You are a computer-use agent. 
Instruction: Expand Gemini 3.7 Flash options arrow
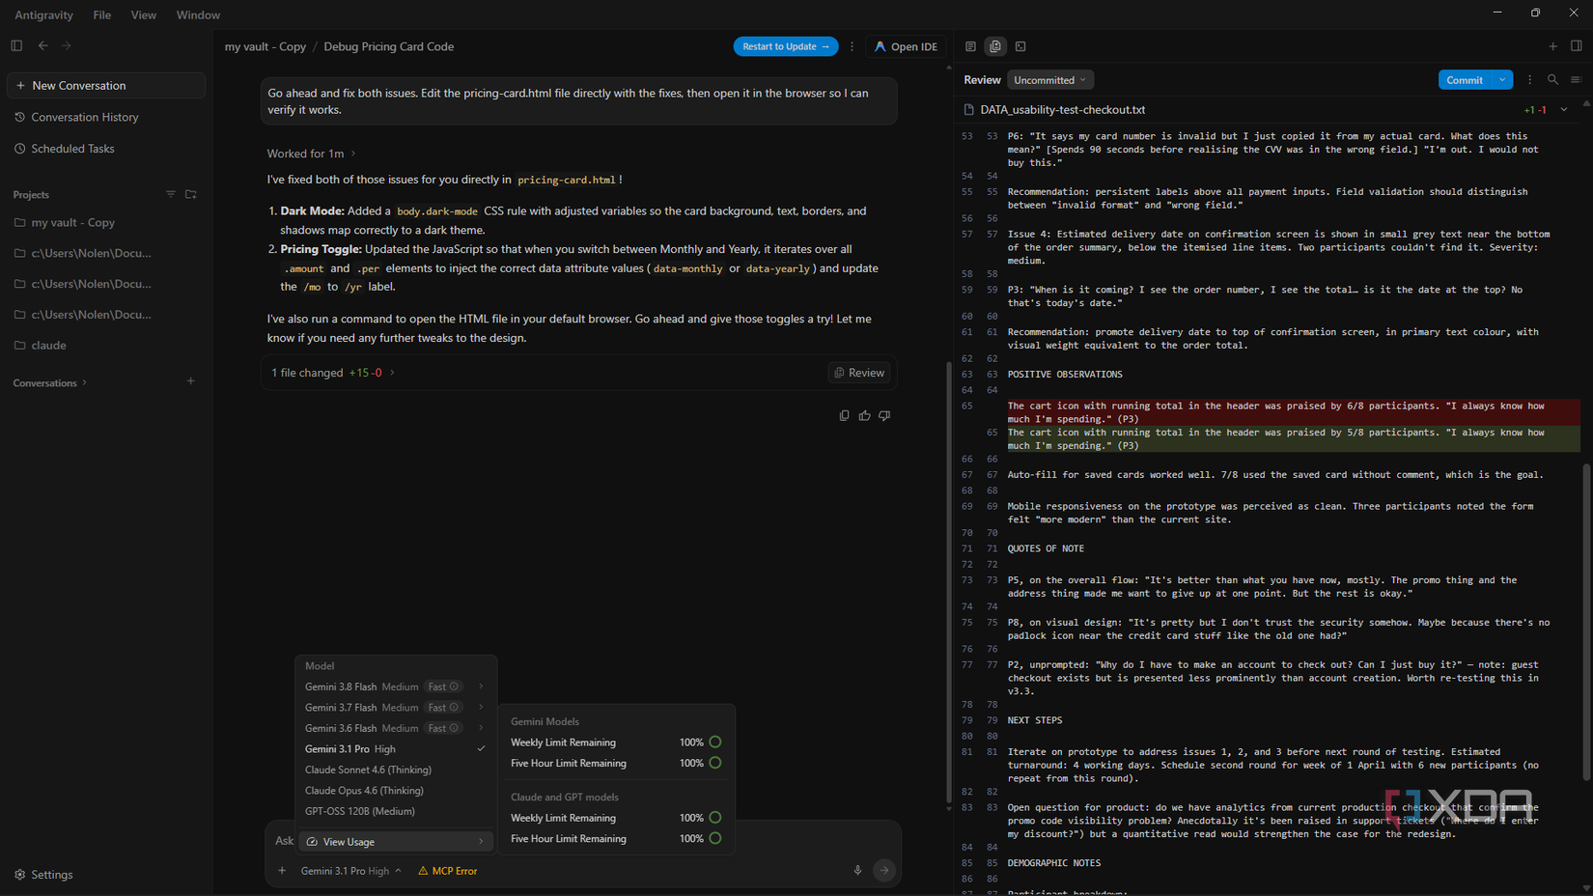coord(481,708)
